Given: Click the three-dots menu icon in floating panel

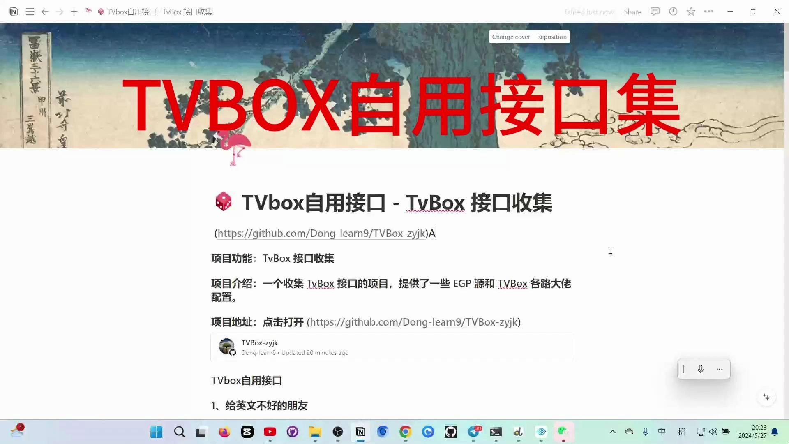Looking at the screenshot, I should pyautogui.click(x=720, y=369).
